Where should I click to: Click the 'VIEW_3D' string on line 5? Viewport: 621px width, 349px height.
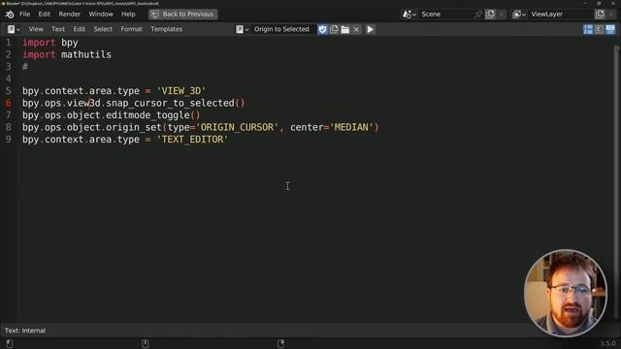(x=181, y=91)
